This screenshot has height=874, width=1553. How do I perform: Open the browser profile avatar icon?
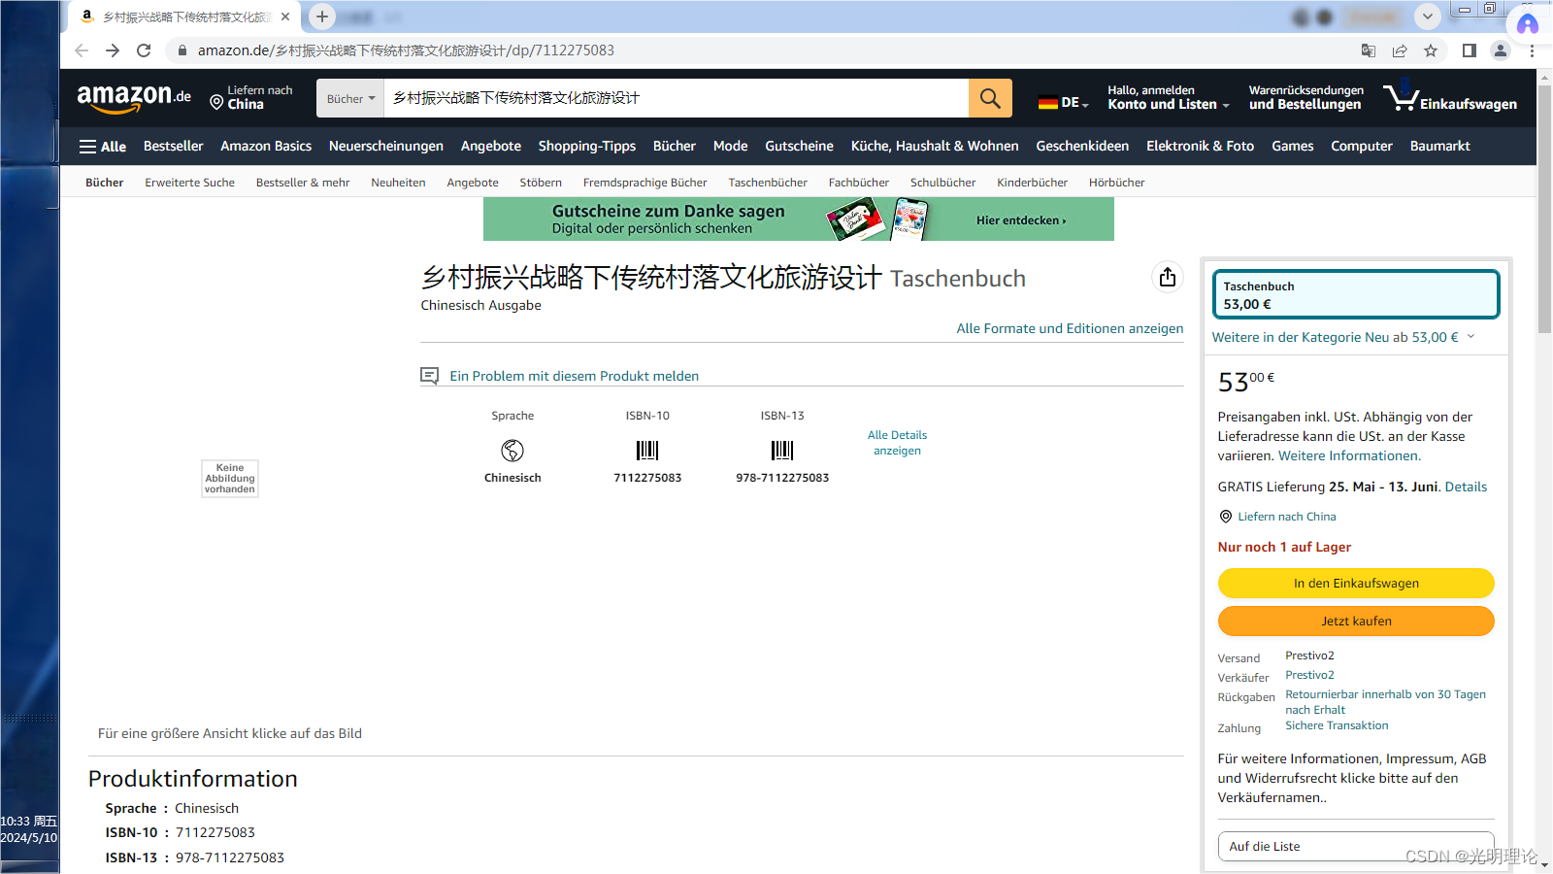tap(1501, 50)
